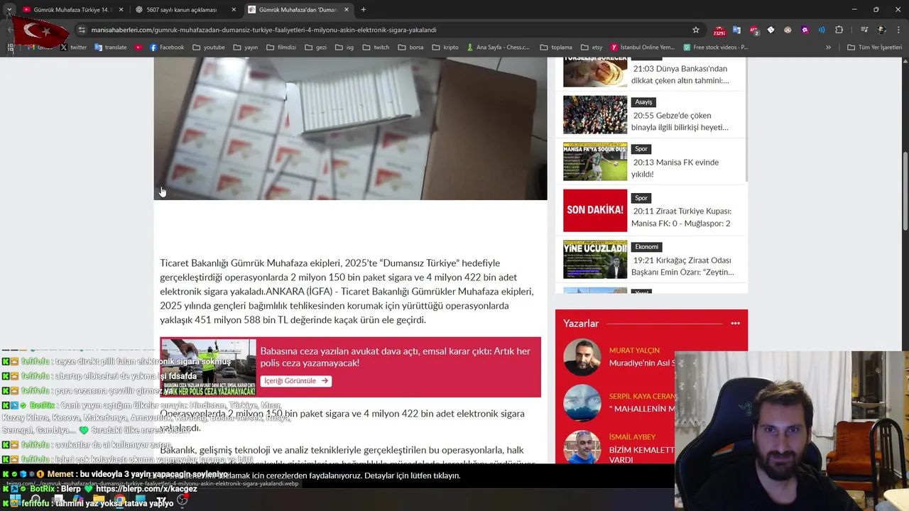Image resolution: width=909 pixels, height=511 pixels.
Task: Close the Gümrük Muhafaza Türkiye 14 tab
Action: click(x=121, y=10)
